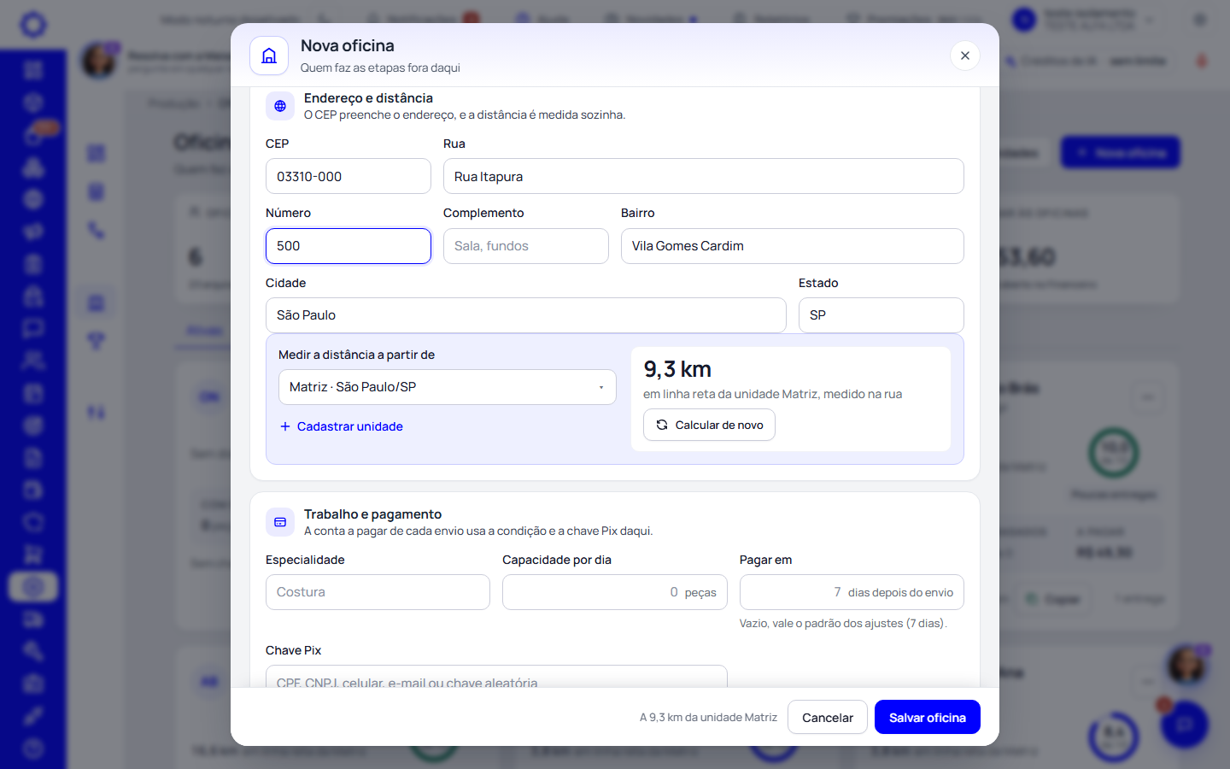This screenshot has height=769, width=1230.
Task: Click the refresh icon in Calcular de novo
Action: (x=661, y=425)
